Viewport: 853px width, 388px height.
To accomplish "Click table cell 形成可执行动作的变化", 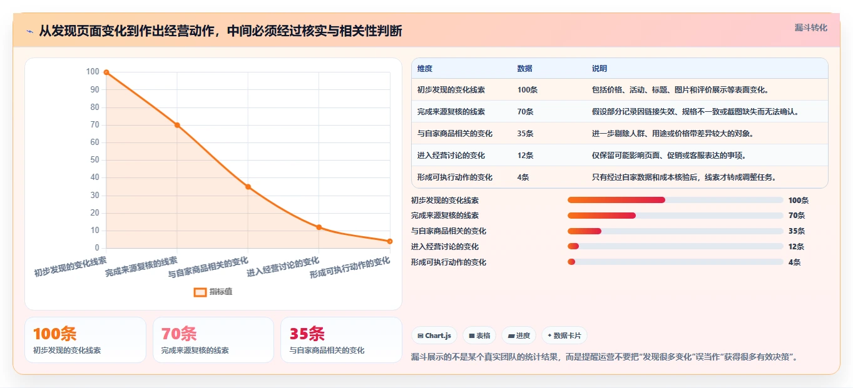I will click(x=455, y=177).
